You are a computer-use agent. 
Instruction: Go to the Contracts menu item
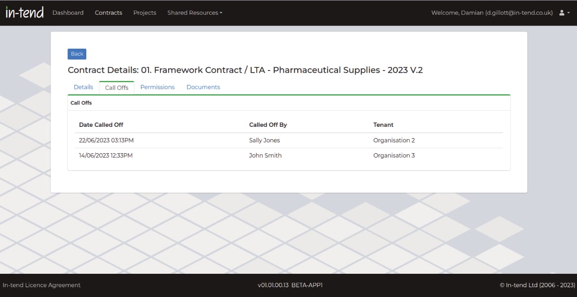point(108,13)
